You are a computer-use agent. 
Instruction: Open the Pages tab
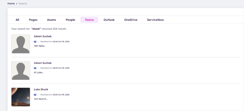(x=33, y=20)
